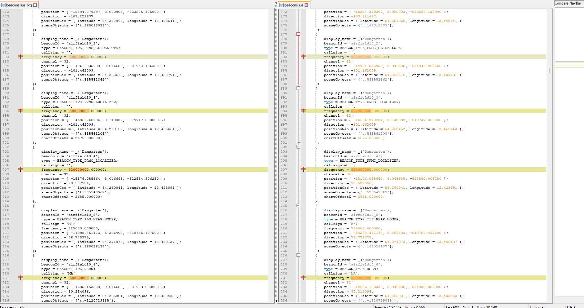584x308 pixels.
Task: Collapse the code block at line 689
Action: coord(298,88)
